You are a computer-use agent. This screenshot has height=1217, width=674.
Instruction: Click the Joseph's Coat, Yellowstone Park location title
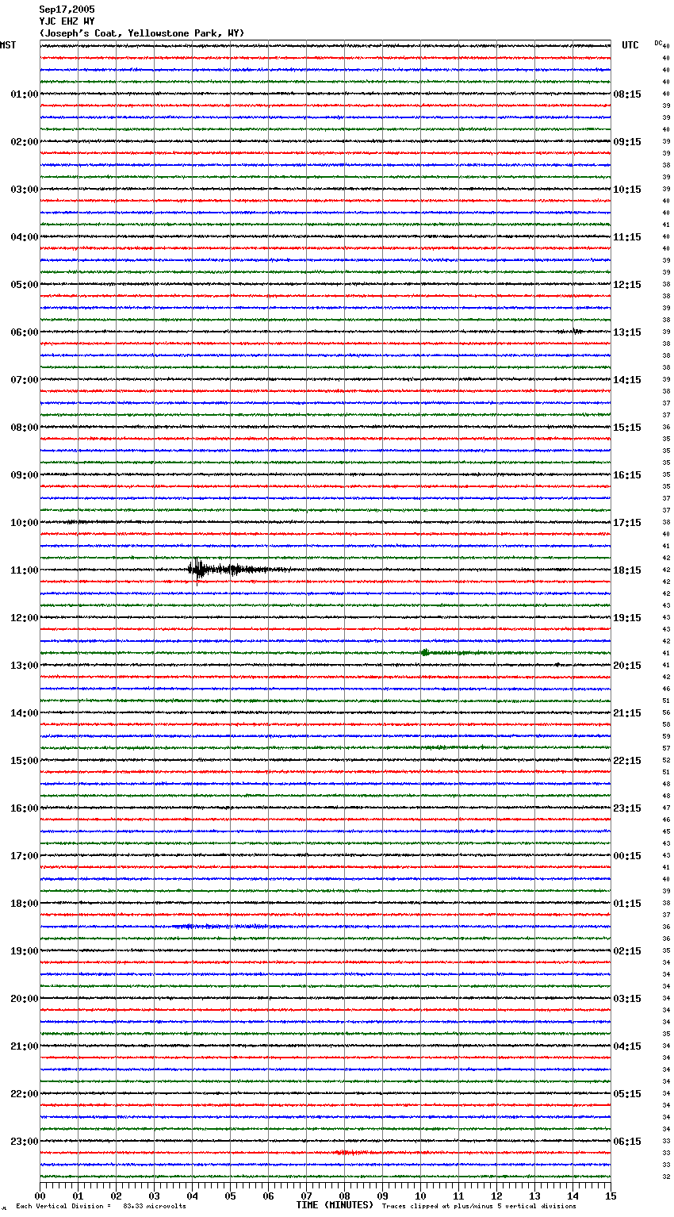pyautogui.click(x=142, y=33)
